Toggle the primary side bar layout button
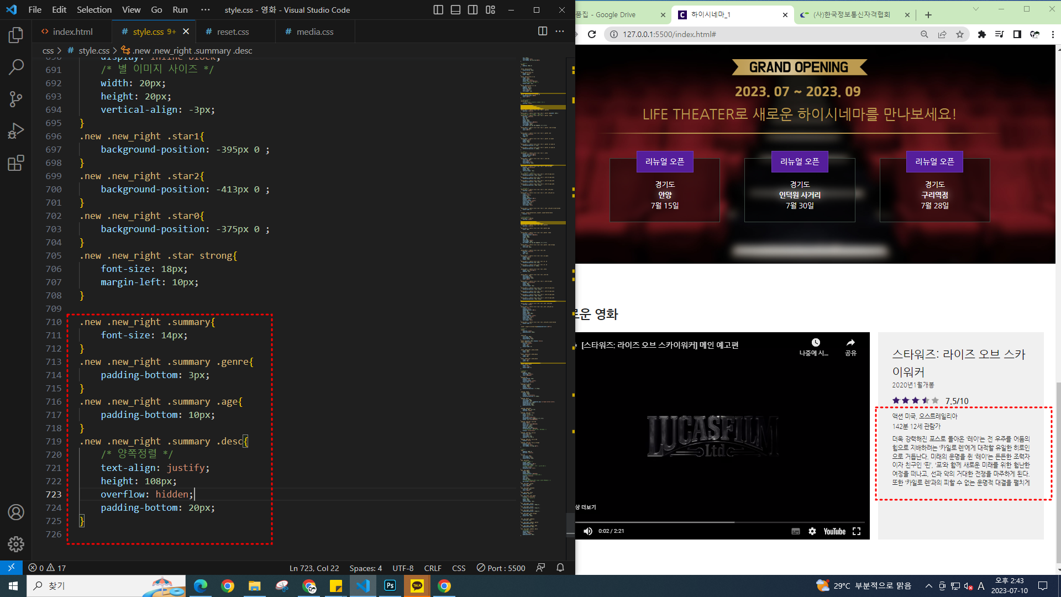 [x=438, y=10]
